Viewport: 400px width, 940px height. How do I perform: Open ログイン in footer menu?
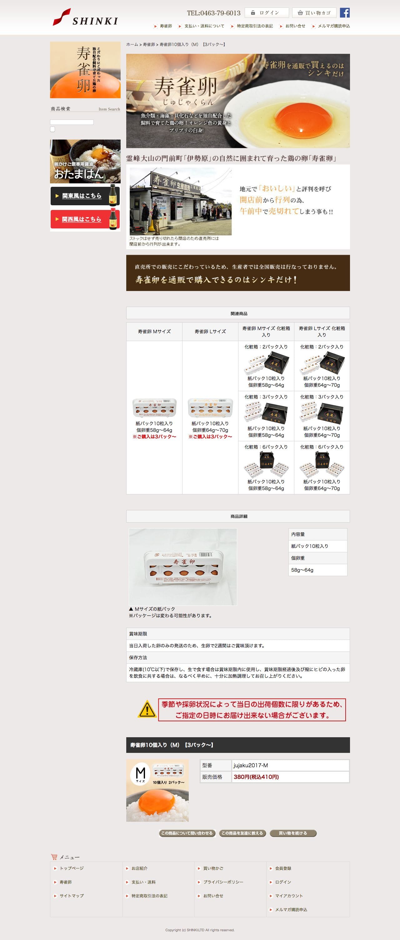pyautogui.click(x=283, y=882)
